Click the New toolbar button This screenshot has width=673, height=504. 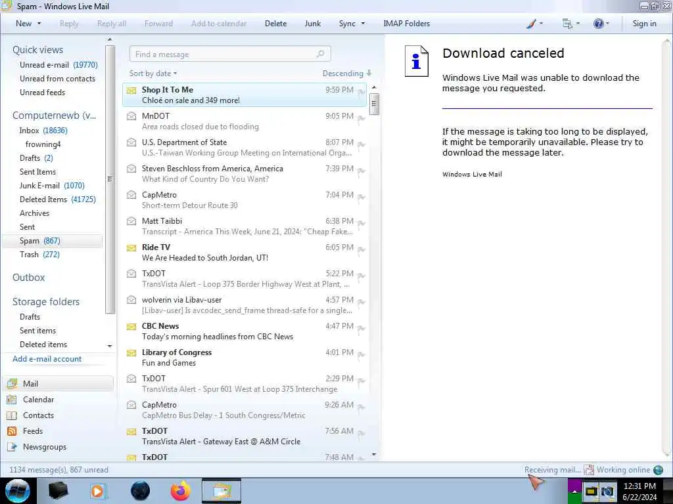point(24,24)
